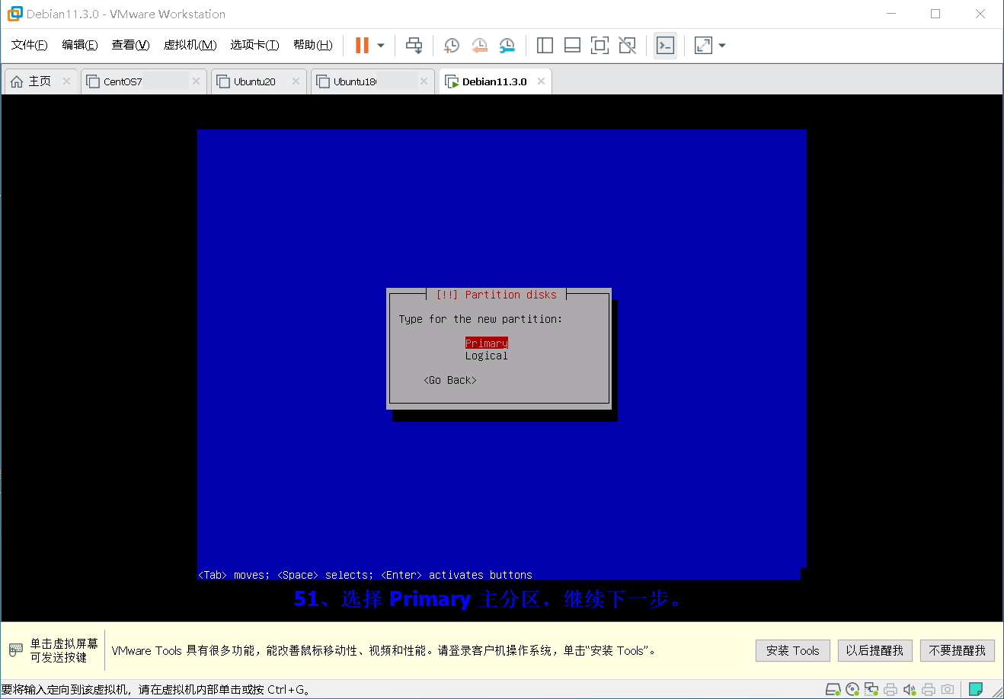Click the 不要提醒我 button
The image size is (1004, 699).
pos(958,650)
